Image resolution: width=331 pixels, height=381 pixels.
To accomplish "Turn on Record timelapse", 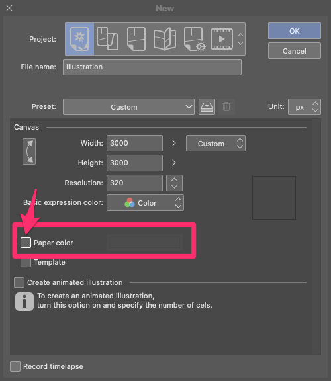I will coord(15,366).
